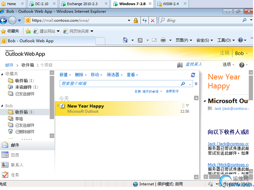The width and height of the screenshot is (254, 190).
Task: Click the folder pane scroll down arrow
Action: 52,136
